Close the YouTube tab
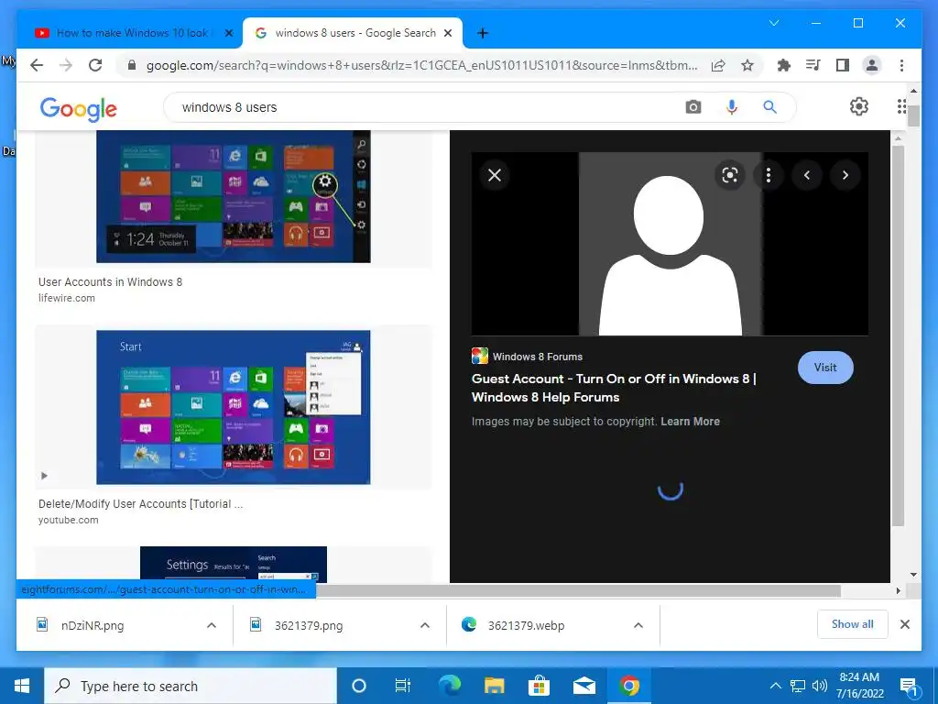Image resolution: width=938 pixels, height=704 pixels. (x=228, y=33)
